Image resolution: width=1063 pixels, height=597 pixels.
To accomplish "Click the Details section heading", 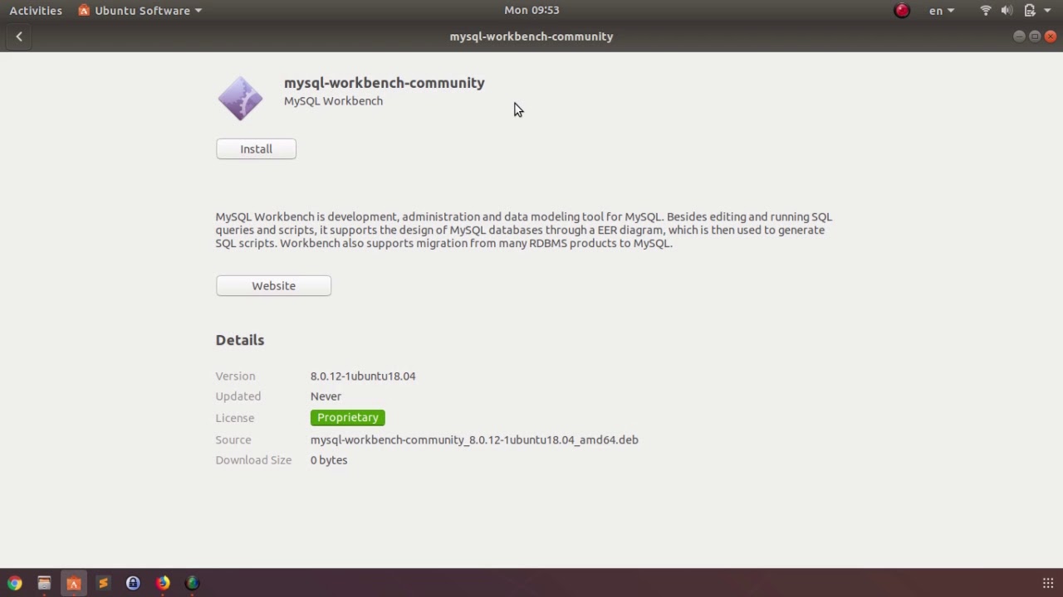I will pos(240,340).
